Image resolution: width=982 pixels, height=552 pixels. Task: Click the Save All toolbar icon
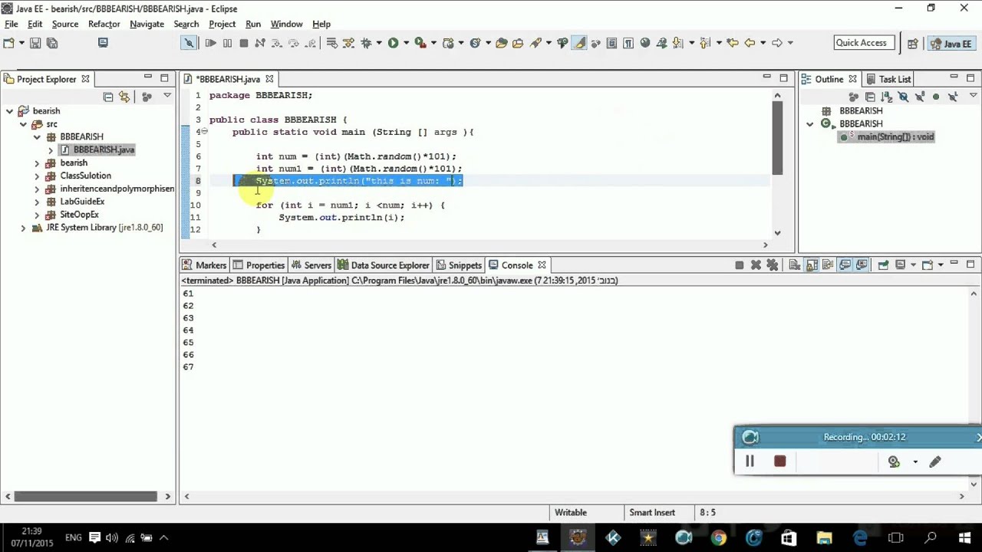pyautogui.click(x=52, y=43)
